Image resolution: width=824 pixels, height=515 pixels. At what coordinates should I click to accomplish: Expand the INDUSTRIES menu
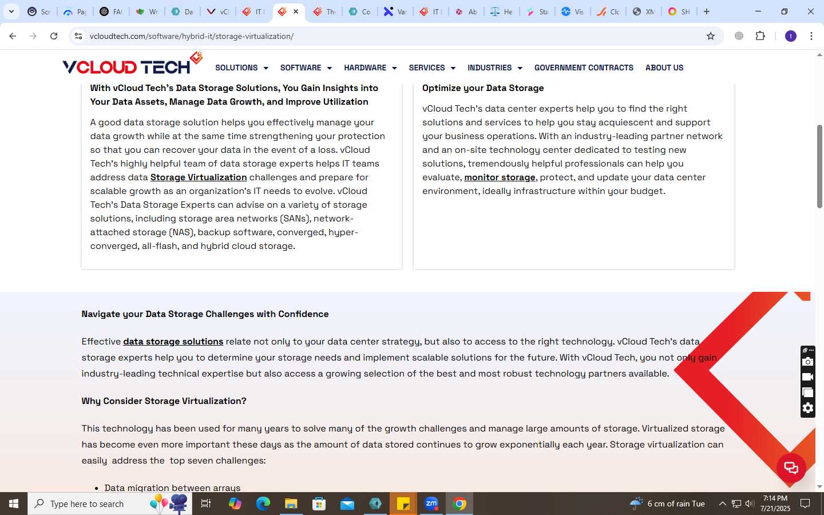(x=495, y=68)
